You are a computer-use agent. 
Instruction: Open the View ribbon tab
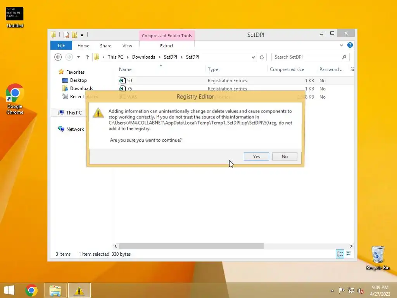pos(127,46)
